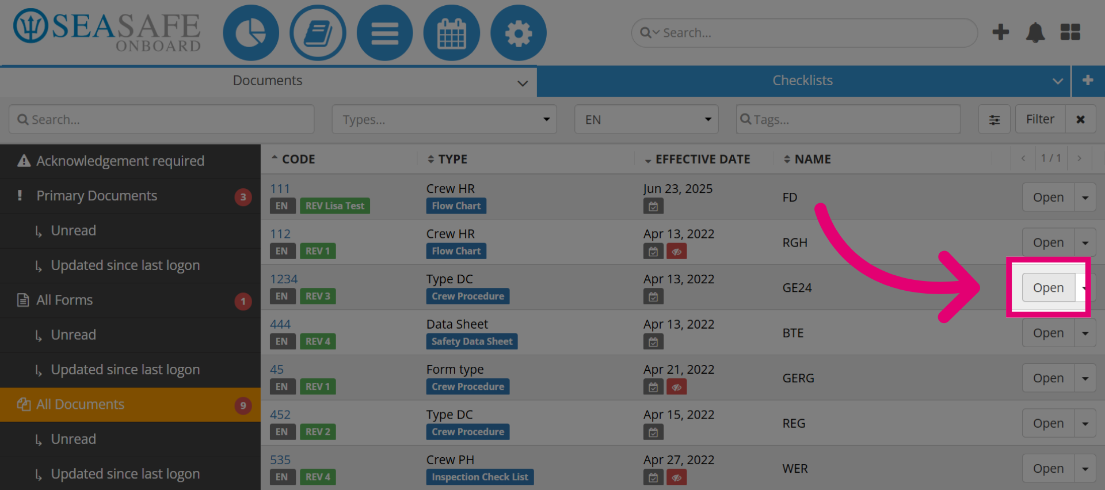Viewport: 1105px width, 490px height.
Task: Open the documents book icon
Action: (x=318, y=33)
